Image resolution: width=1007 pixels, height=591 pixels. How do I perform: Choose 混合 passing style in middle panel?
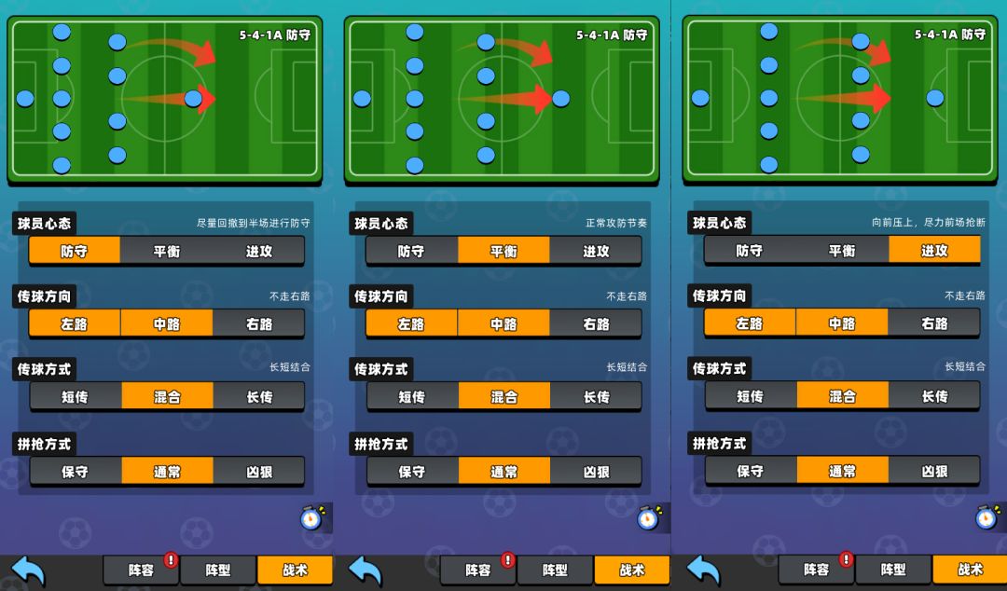504,396
